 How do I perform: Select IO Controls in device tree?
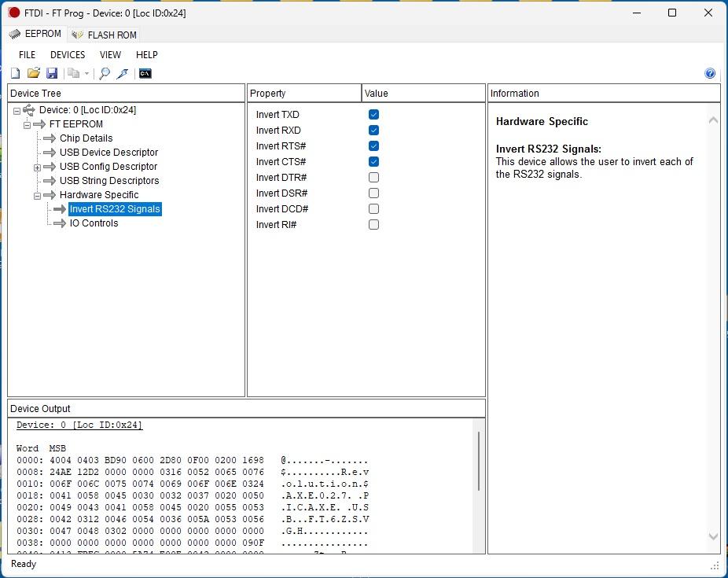(94, 223)
